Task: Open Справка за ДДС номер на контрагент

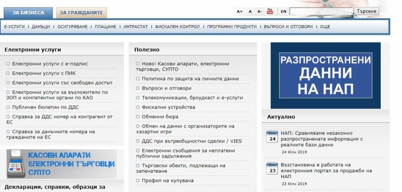Action: [60, 119]
